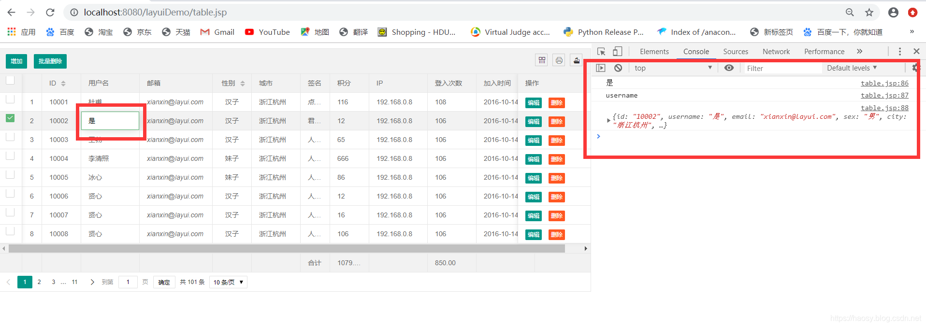Reload the page with the refresh icon
926x327 pixels.
(50, 12)
